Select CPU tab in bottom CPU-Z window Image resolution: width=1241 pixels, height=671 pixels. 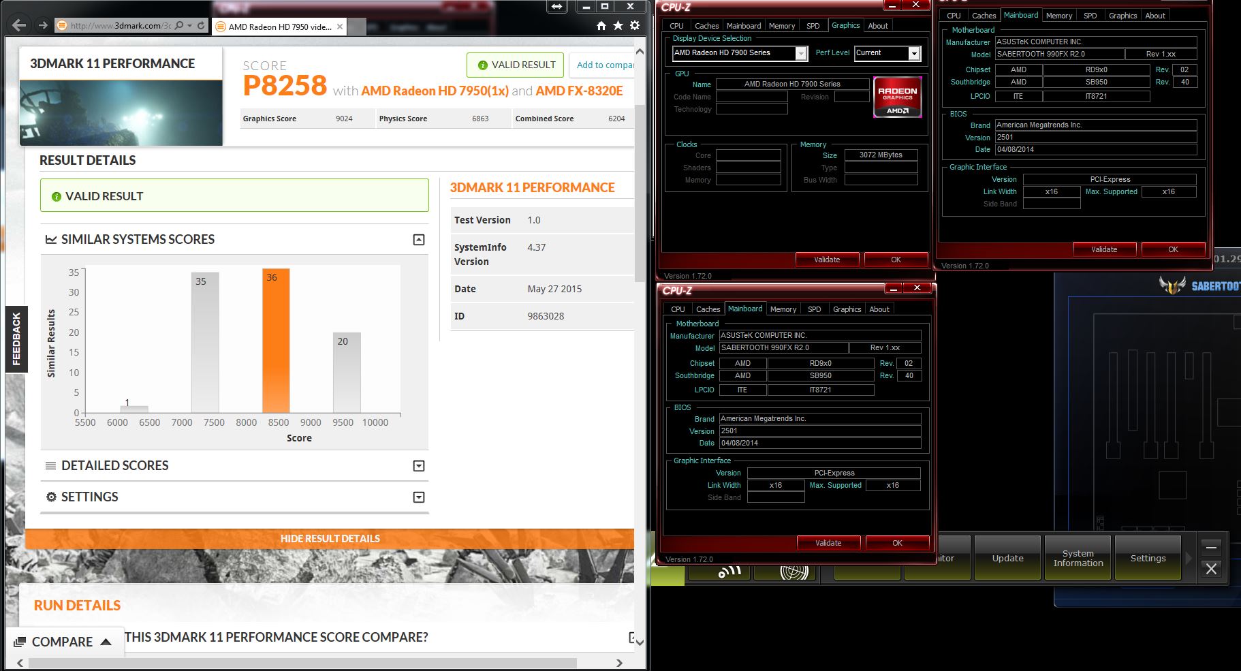tap(678, 309)
